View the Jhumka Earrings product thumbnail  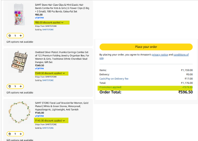point(20,62)
